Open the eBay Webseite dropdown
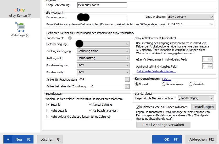This screenshot has height=144, width=219. pyautogui.click(x=190, y=17)
